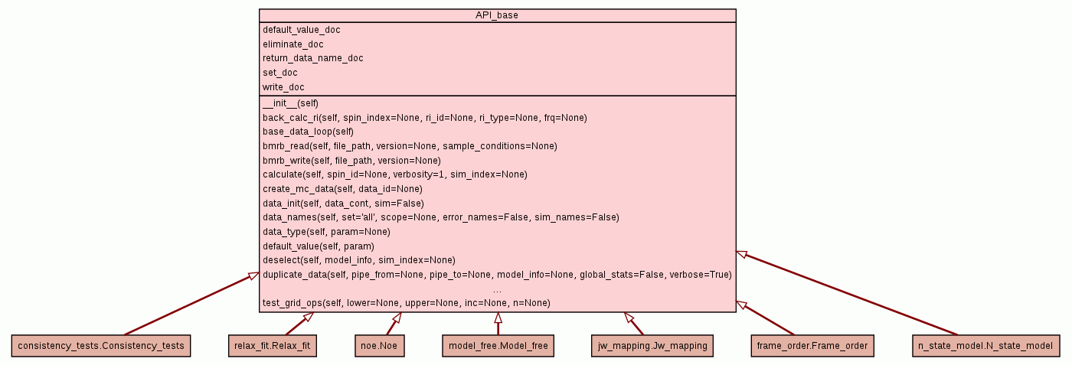Click the API_base class title
This screenshot has width=1072, height=365.
click(497, 15)
